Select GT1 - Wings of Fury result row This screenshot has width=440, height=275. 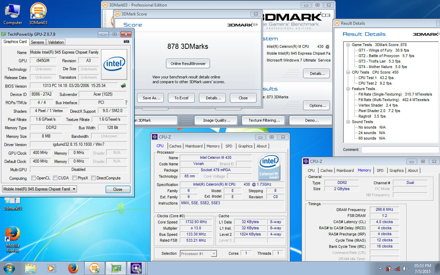(x=384, y=50)
